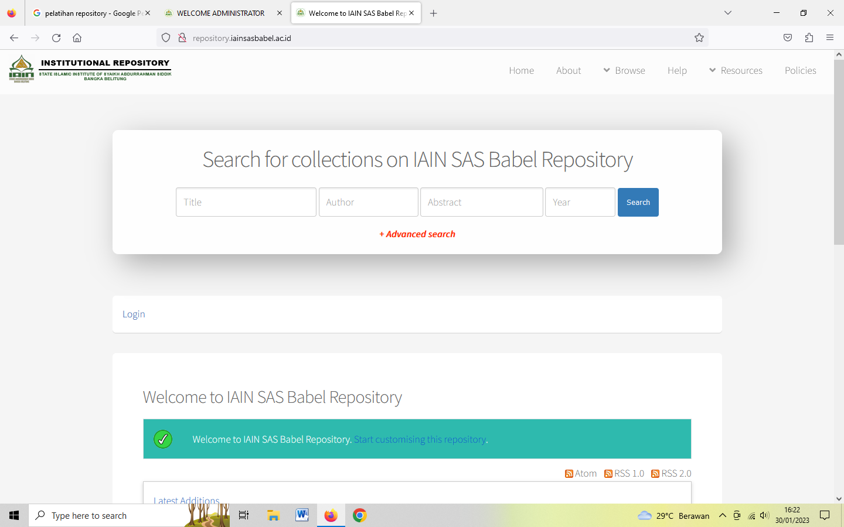Click the page vertical scrollbar thumb

click(839, 152)
